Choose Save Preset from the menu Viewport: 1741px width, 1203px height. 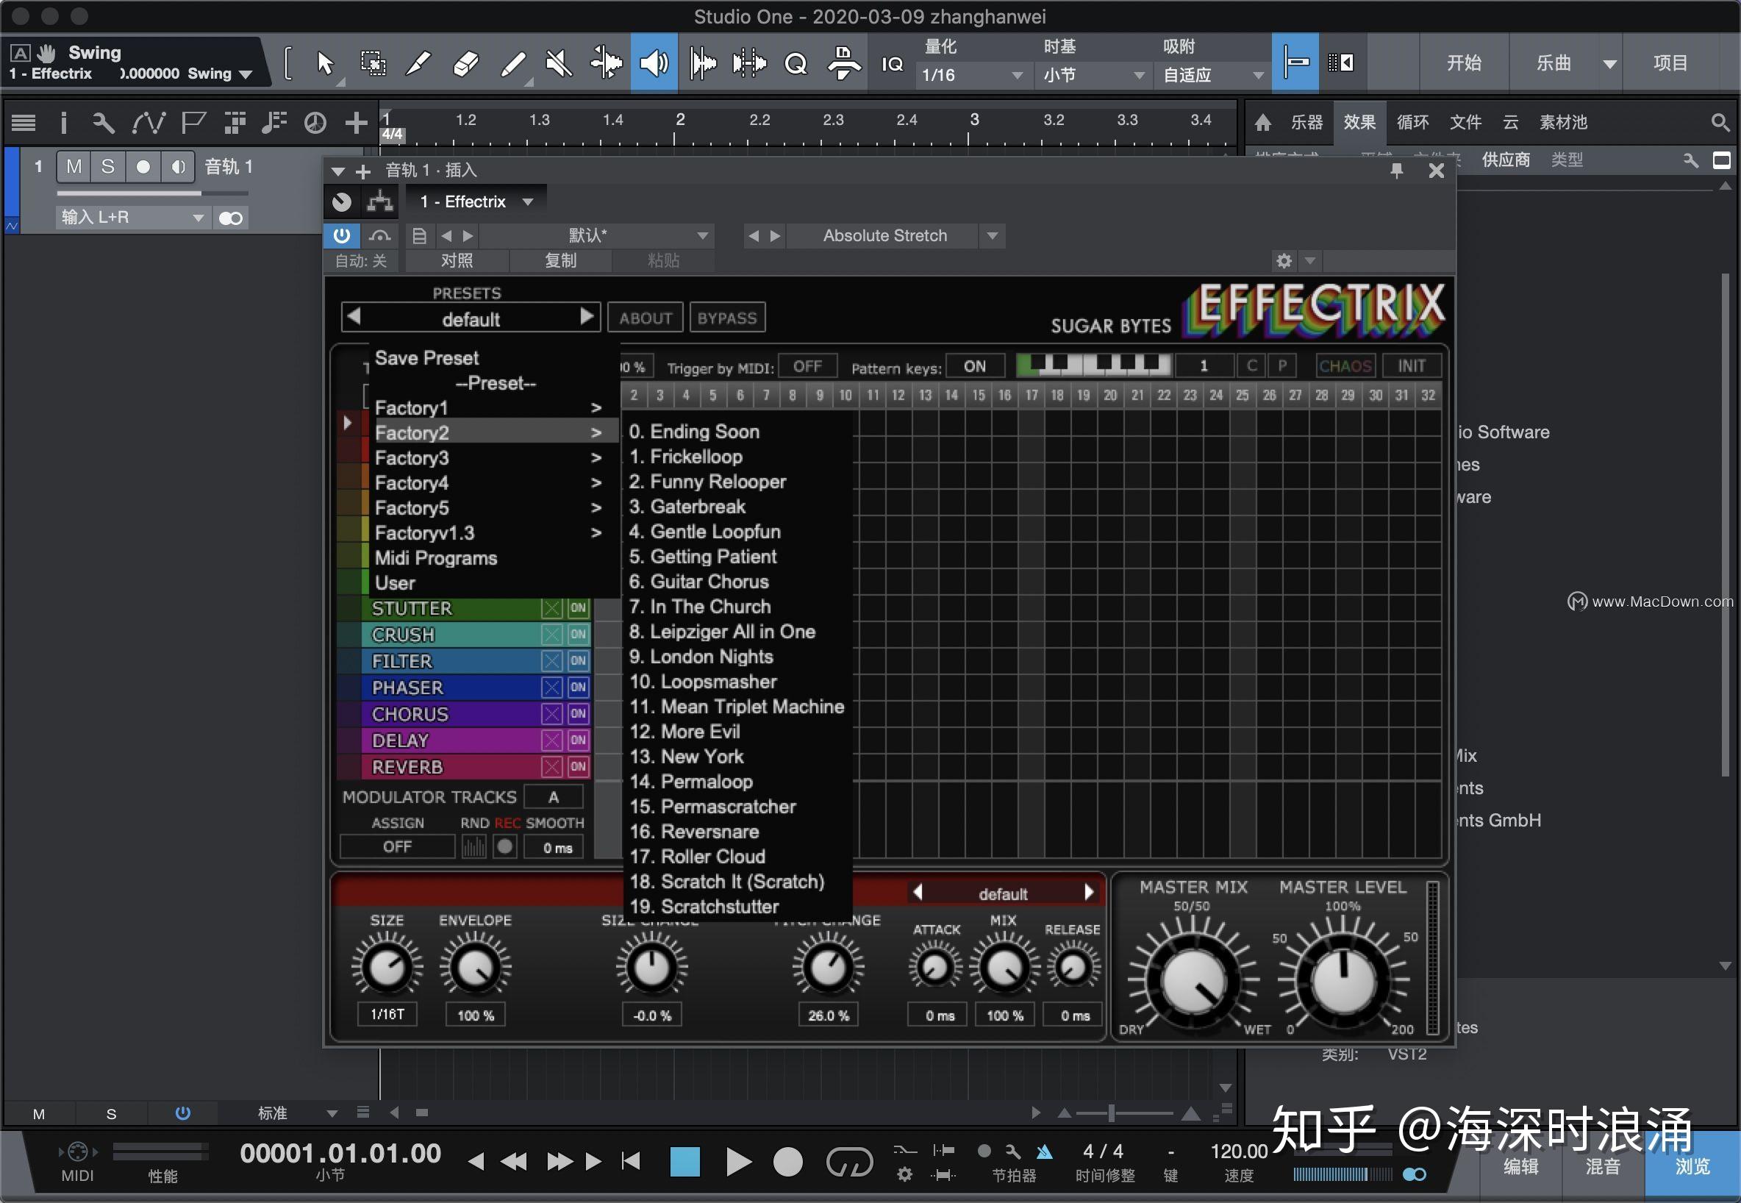pos(426,357)
